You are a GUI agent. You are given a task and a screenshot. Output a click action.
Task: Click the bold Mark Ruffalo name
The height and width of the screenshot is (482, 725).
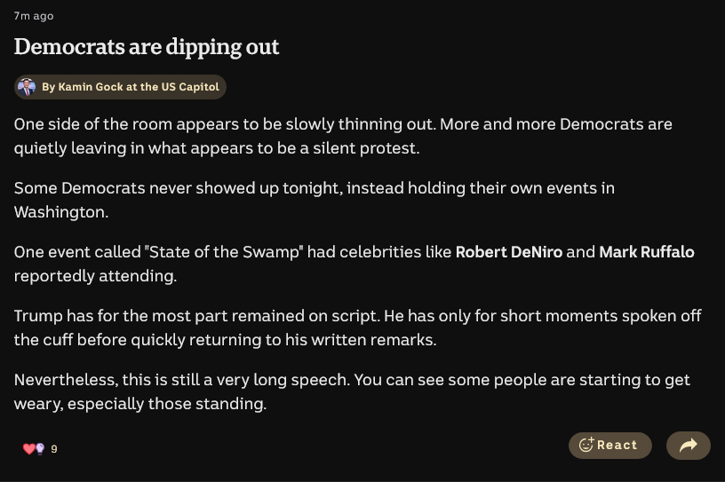(646, 252)
